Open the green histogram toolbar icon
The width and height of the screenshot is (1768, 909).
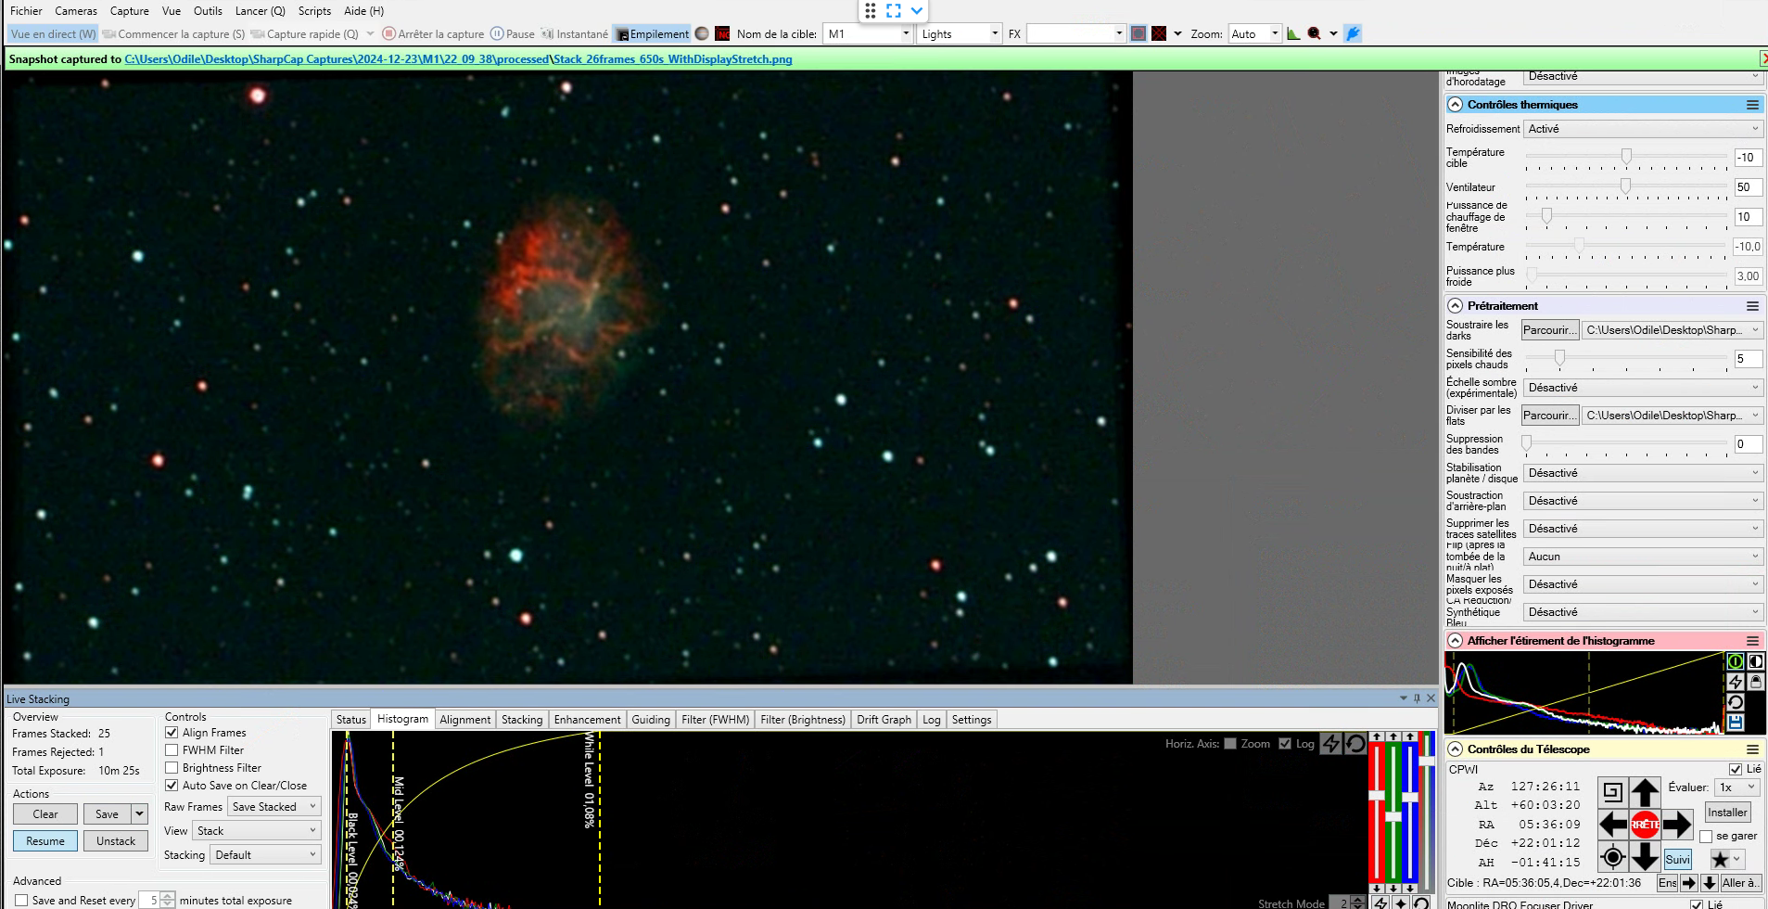[1293, 34]
